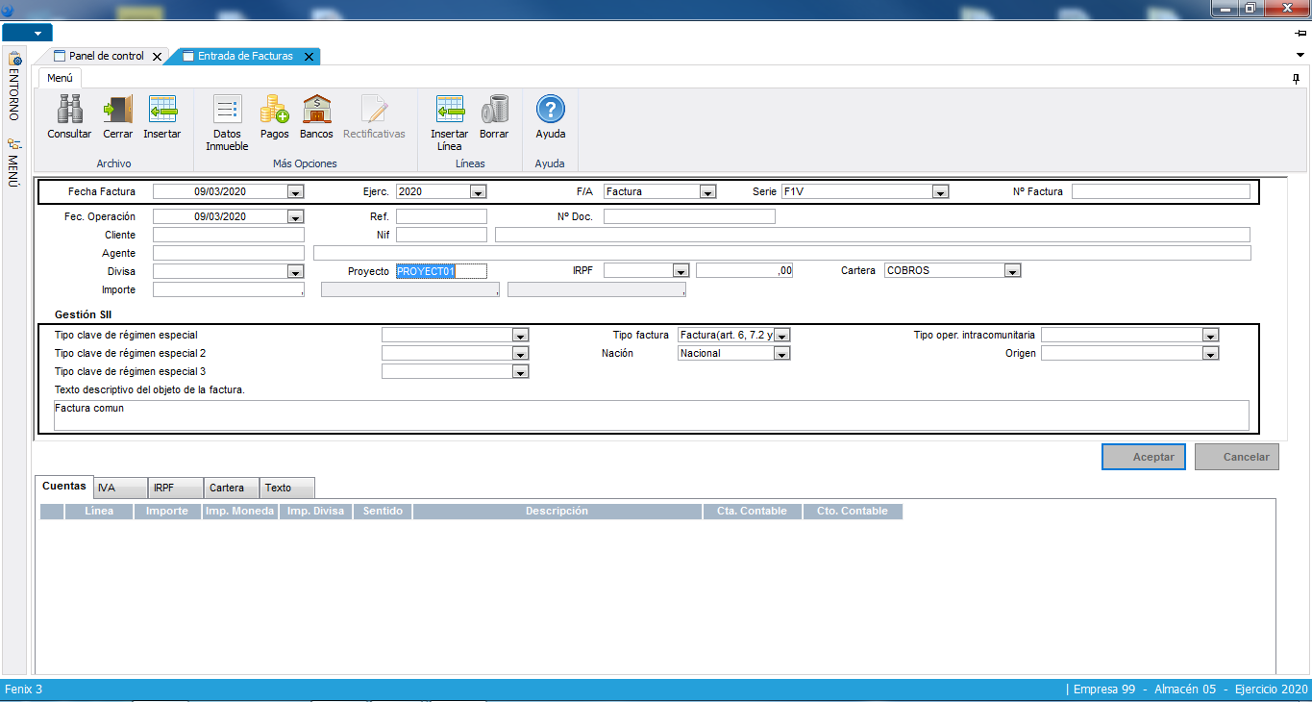Click the Borrar trash can icon
The width and height of the screenshot is (1312, 702).
click(494, 110)
